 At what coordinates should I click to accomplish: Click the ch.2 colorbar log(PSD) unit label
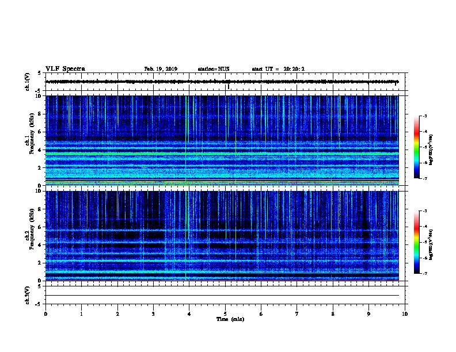point(431,245)
